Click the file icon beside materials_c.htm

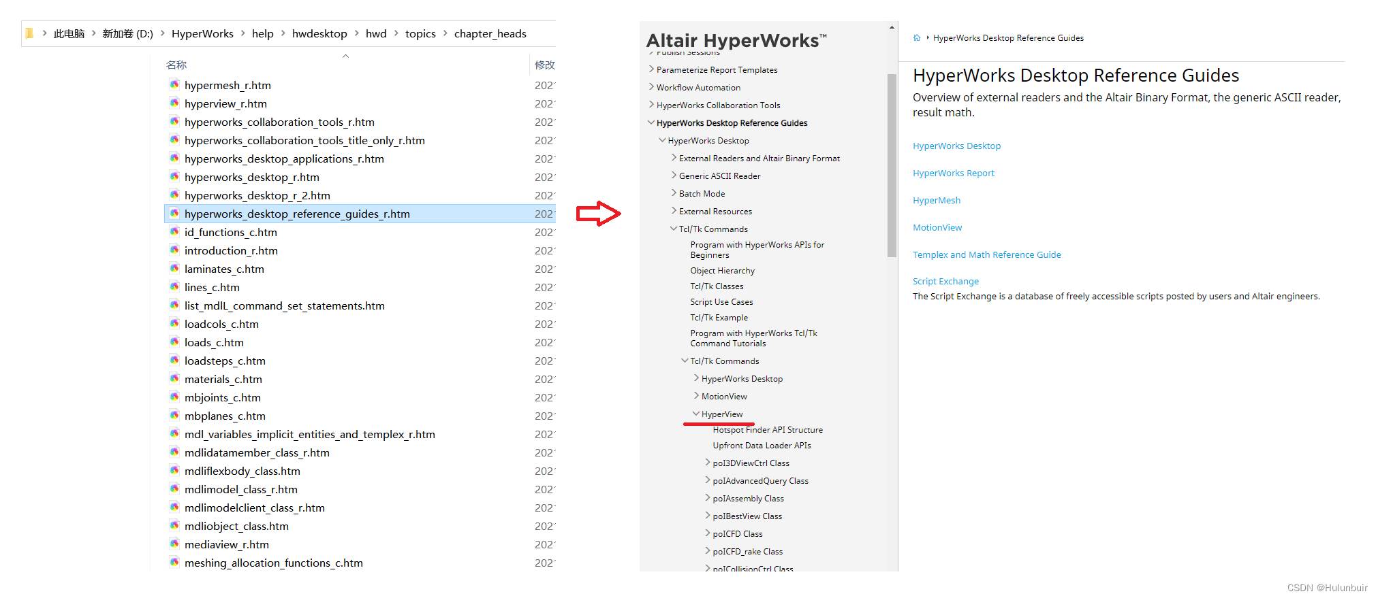(x=174, y=379)
